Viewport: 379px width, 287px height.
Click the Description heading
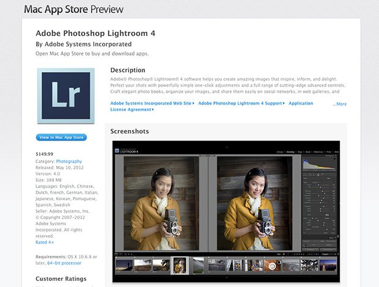[128, 70]
